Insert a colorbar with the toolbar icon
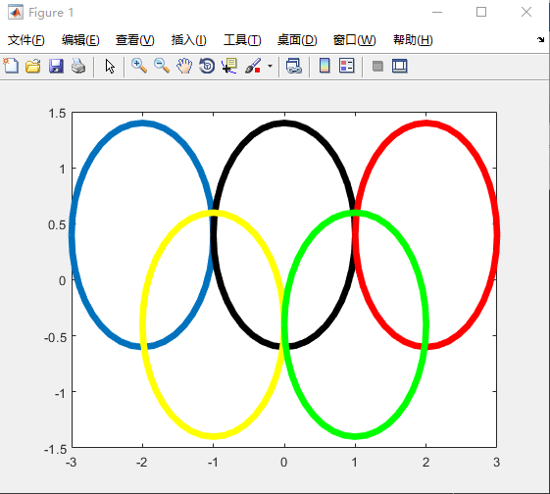 (x=325, y=66)
